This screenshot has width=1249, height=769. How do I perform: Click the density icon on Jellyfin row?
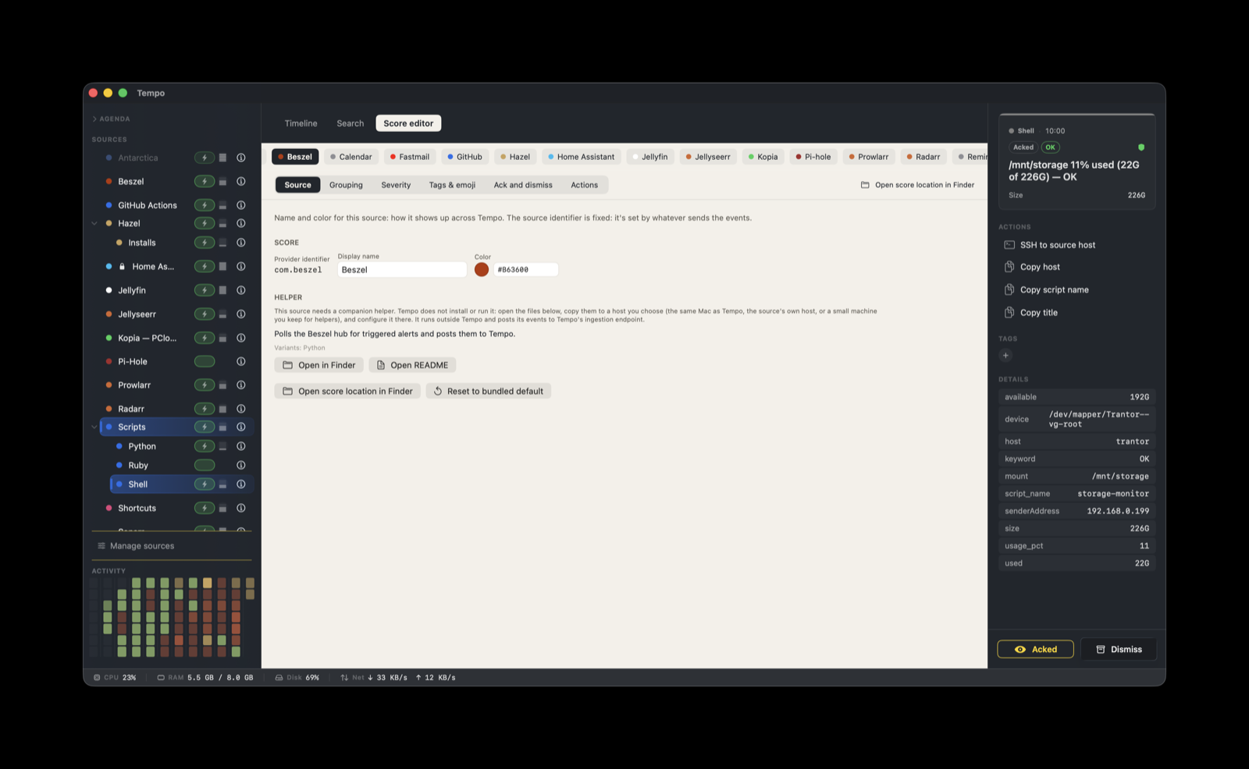coord(222,290)
